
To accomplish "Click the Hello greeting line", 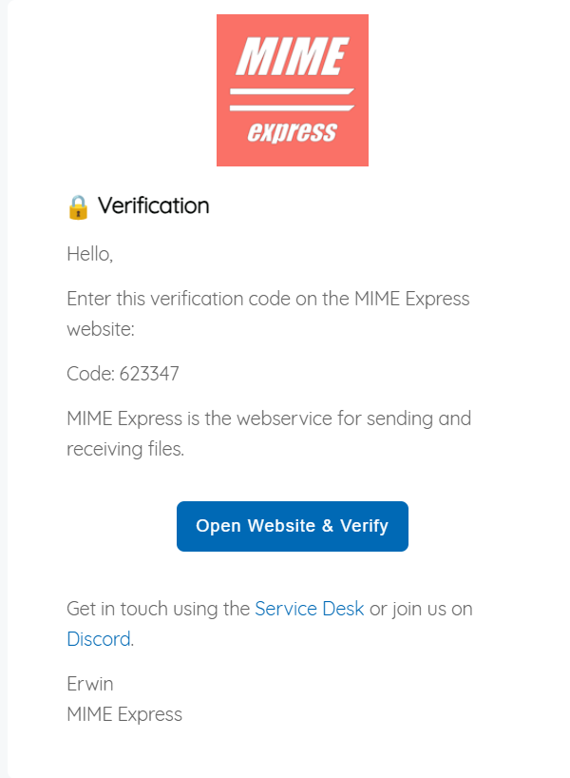I will (x=89, y=254).
